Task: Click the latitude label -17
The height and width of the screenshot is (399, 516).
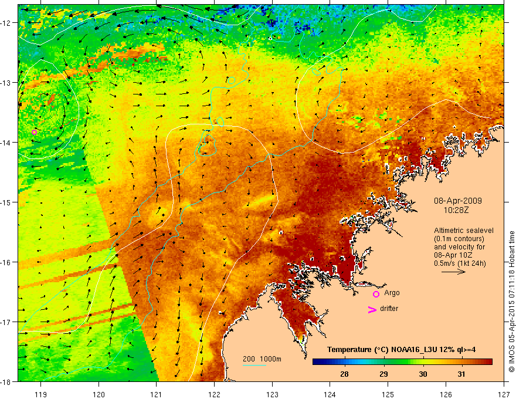Action: tap(7, 322)
